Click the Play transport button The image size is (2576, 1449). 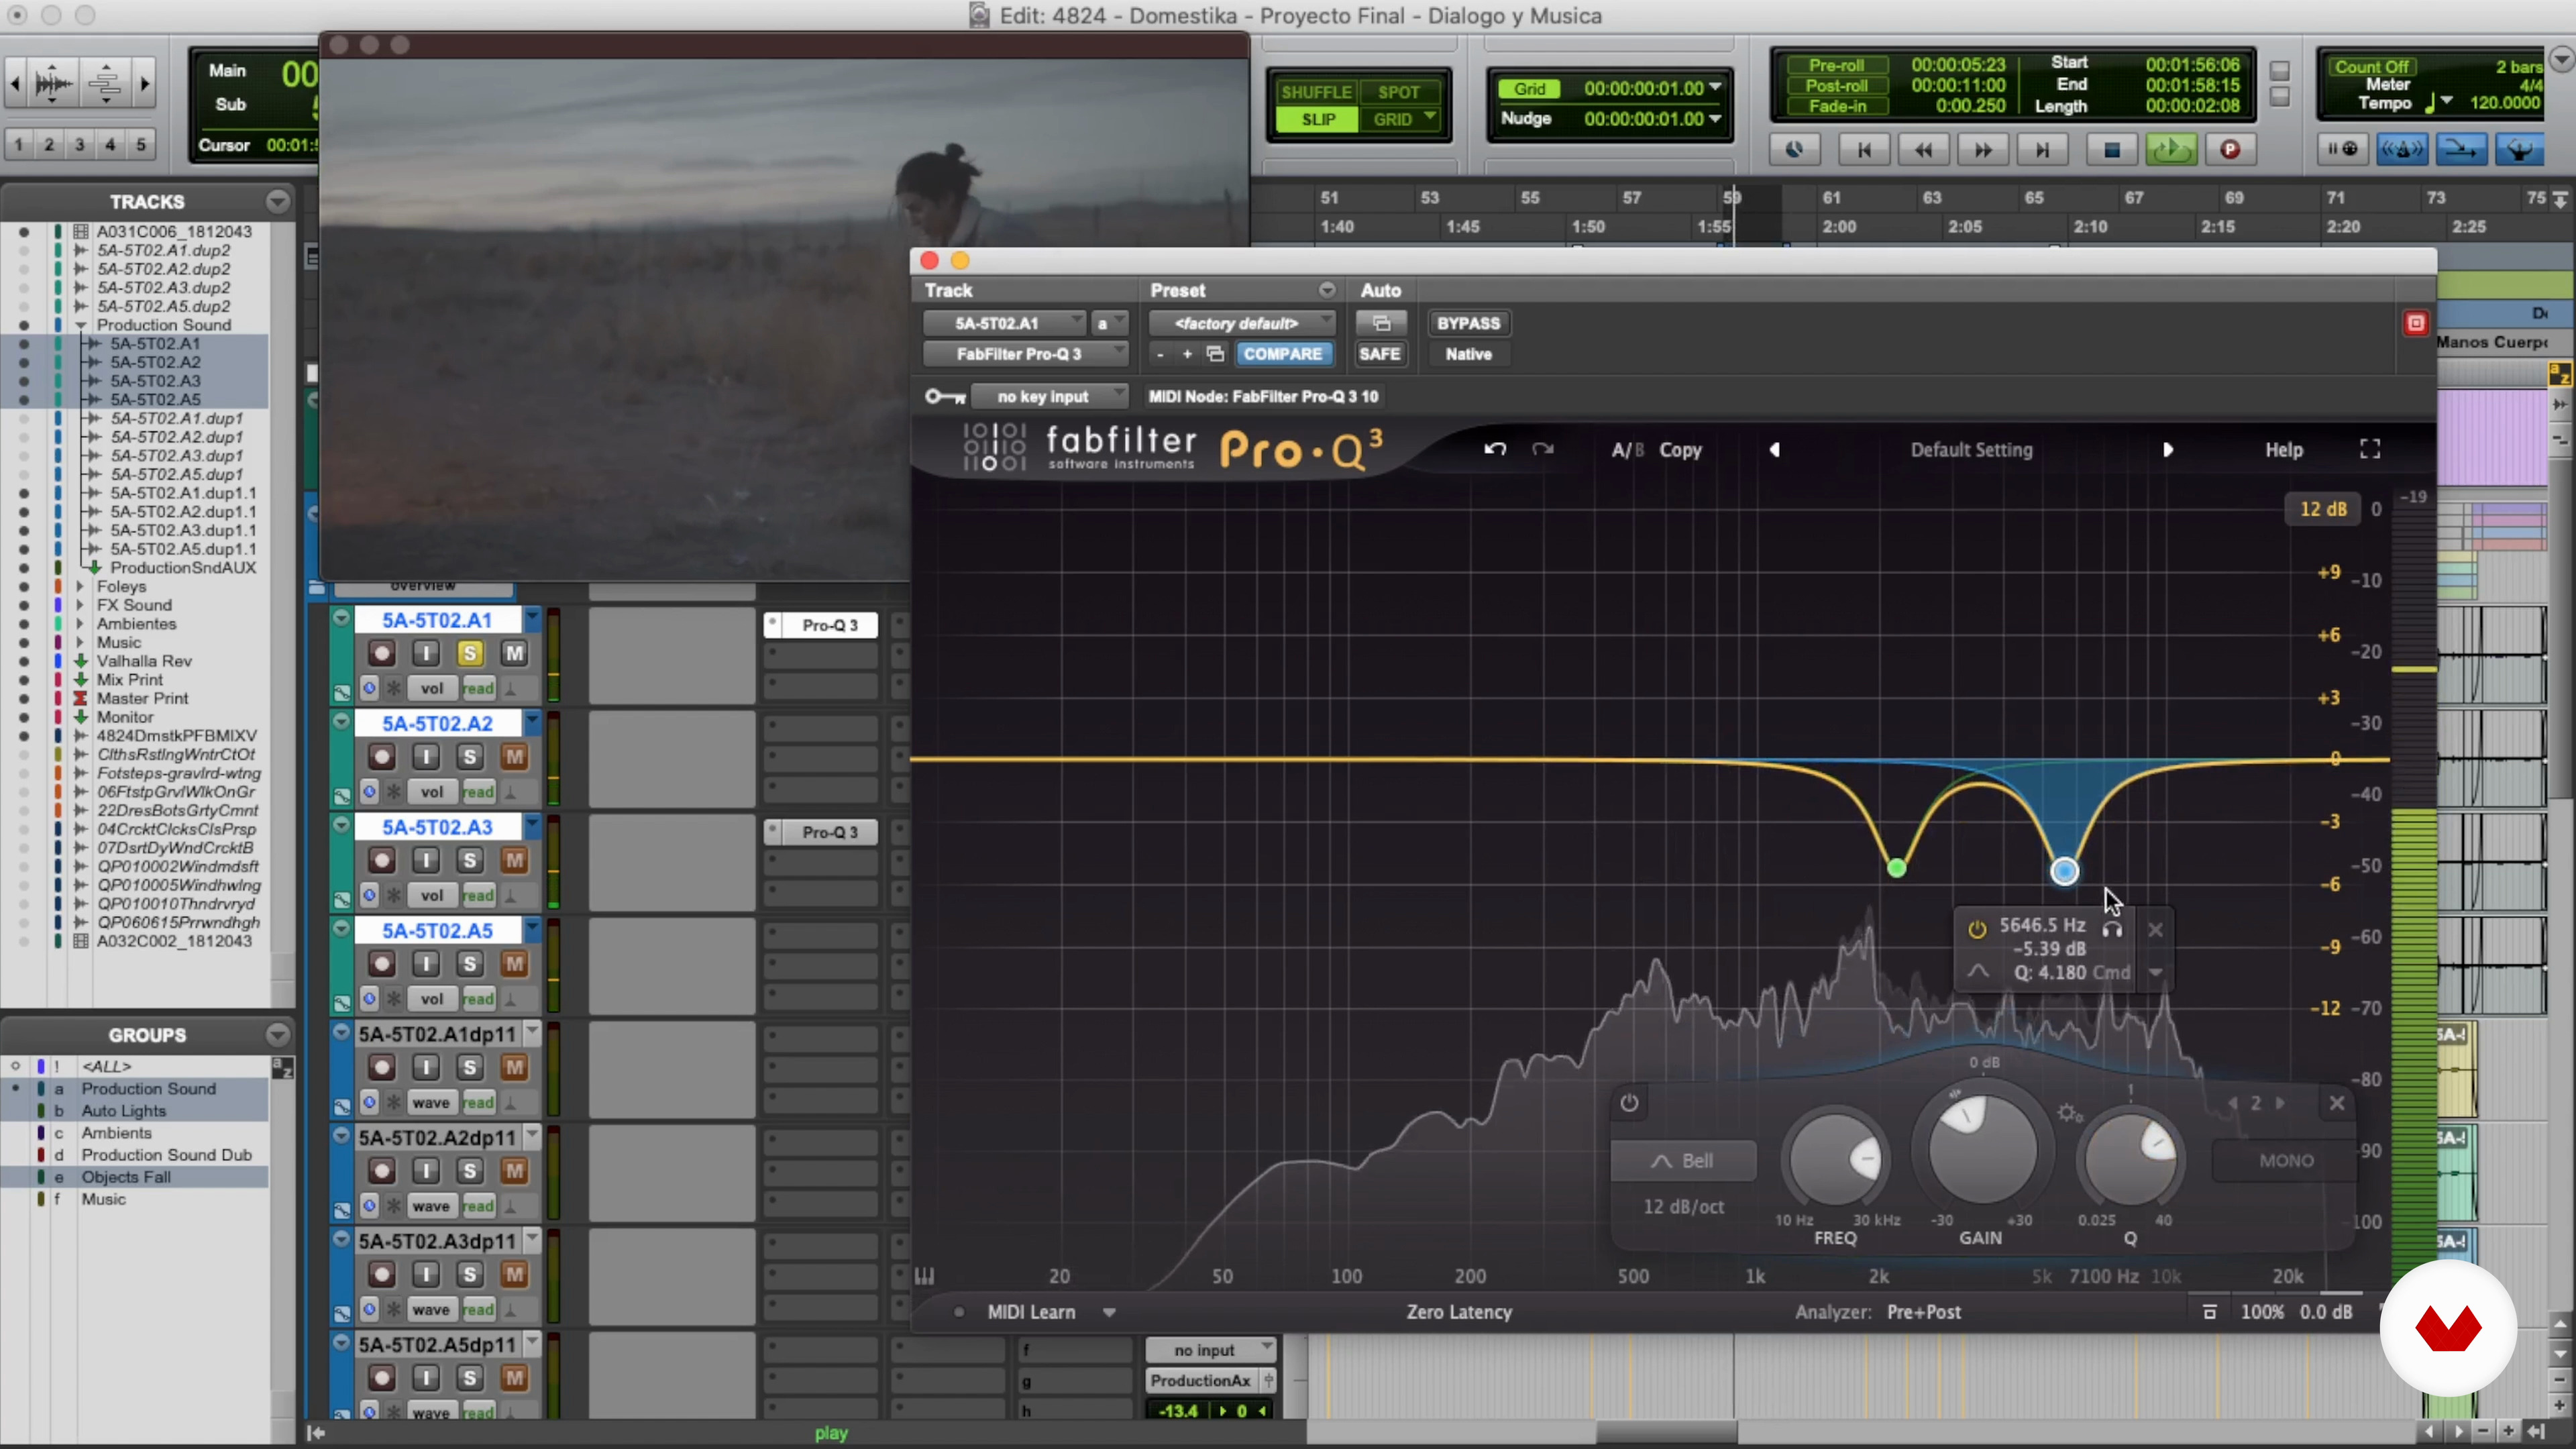tap(2171, 150)
